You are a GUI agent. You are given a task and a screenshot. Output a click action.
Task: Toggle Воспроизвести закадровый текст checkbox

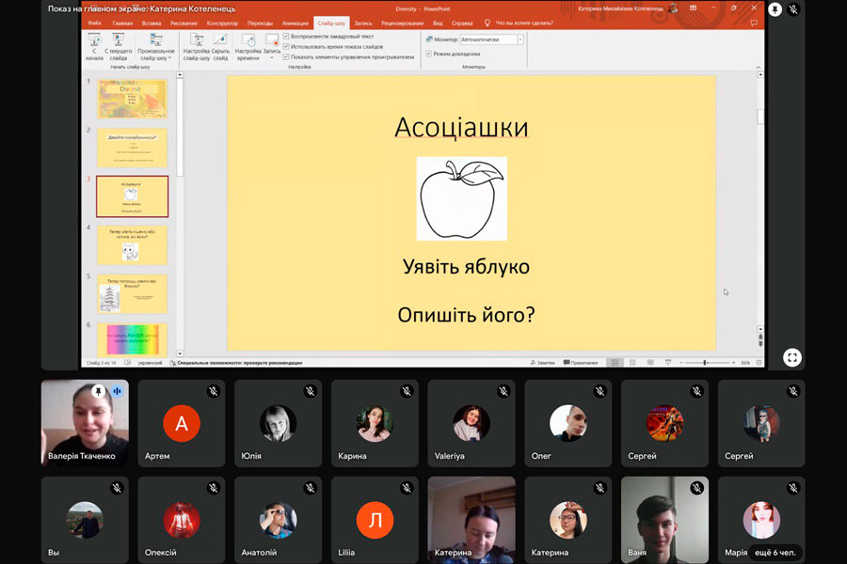click(x=286, y=36)
